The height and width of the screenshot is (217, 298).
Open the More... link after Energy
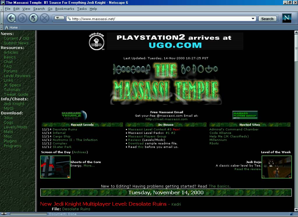tap(89, 166)
